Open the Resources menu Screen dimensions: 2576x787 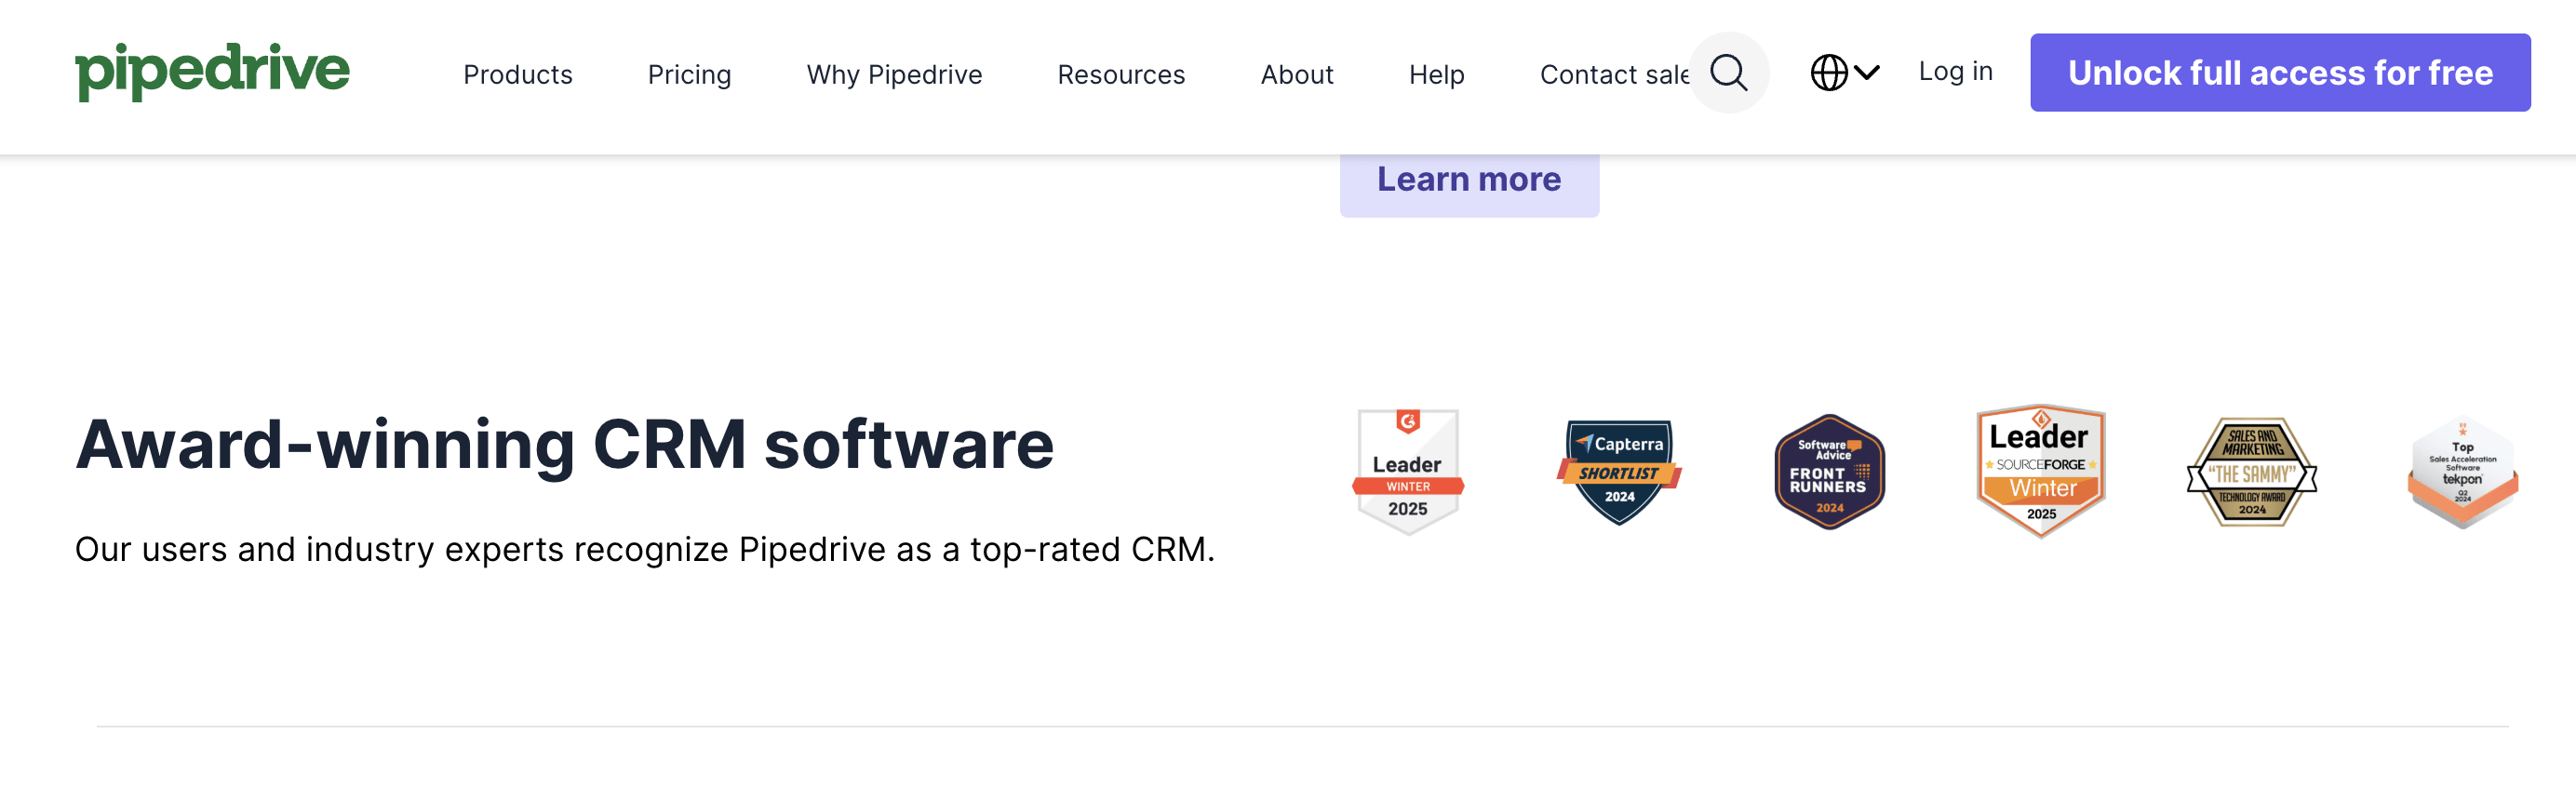point(1121,74)
